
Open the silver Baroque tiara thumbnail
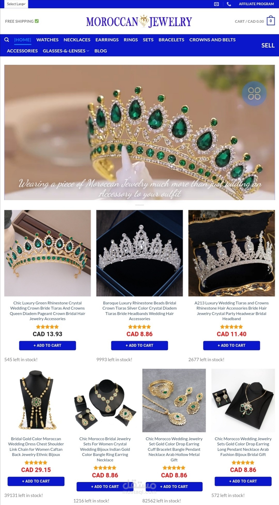tap(139, 253)
